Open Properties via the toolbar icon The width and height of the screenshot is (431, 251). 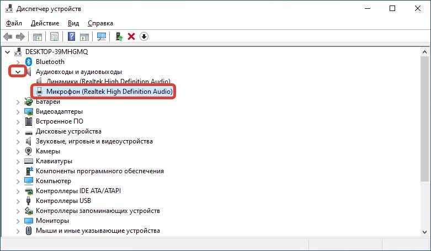click(55, 36)
